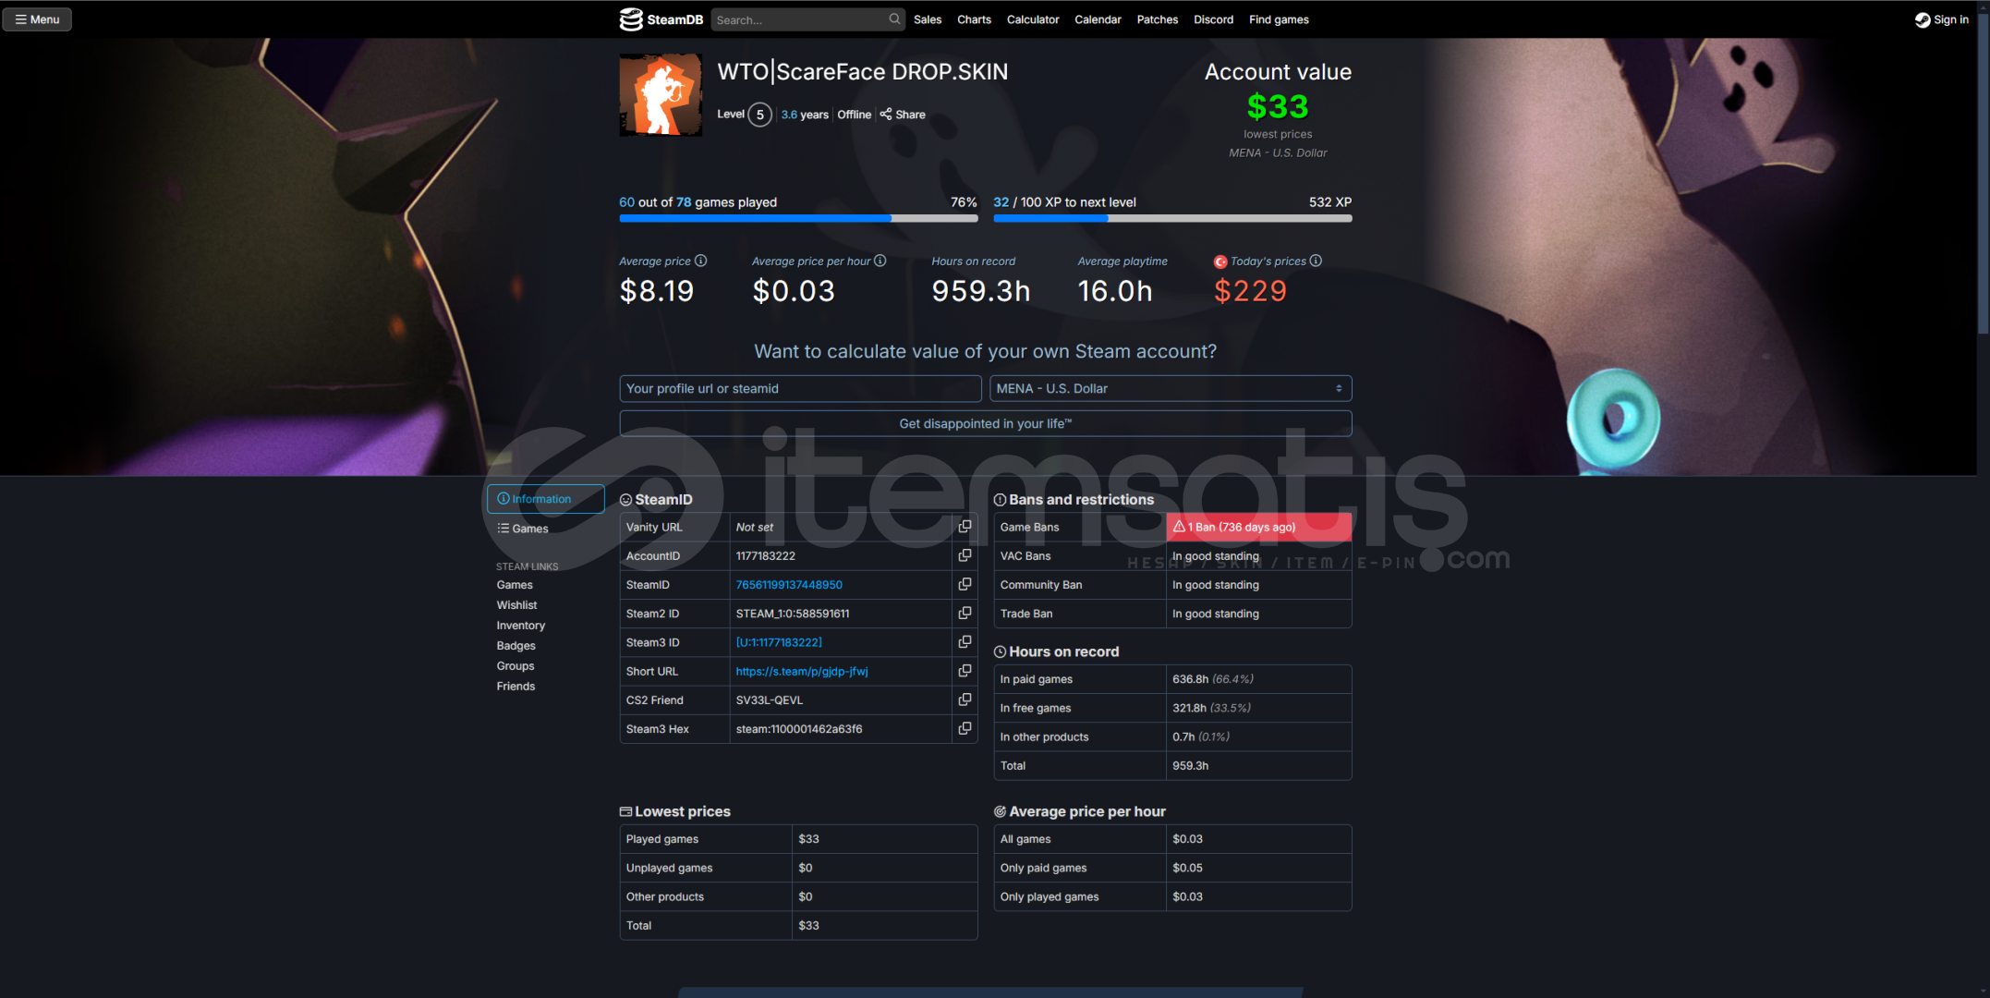Image resolution: width=1990 pixels, height=998 pixels.
Task: Copy the CS2 Friend code
Action: click(965, 700)
